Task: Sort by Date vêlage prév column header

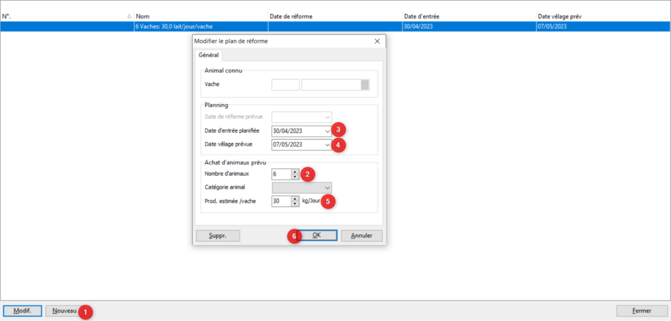Action: pyautogui.click(x=604, y=16)
